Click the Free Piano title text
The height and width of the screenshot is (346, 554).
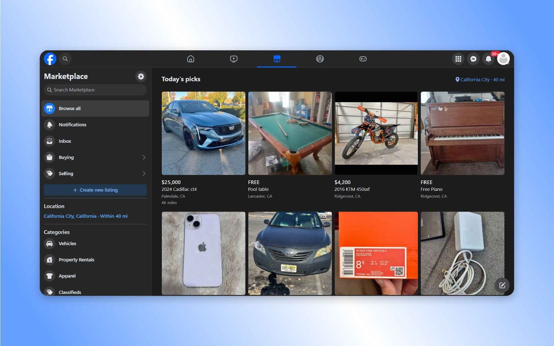[431, 189]
